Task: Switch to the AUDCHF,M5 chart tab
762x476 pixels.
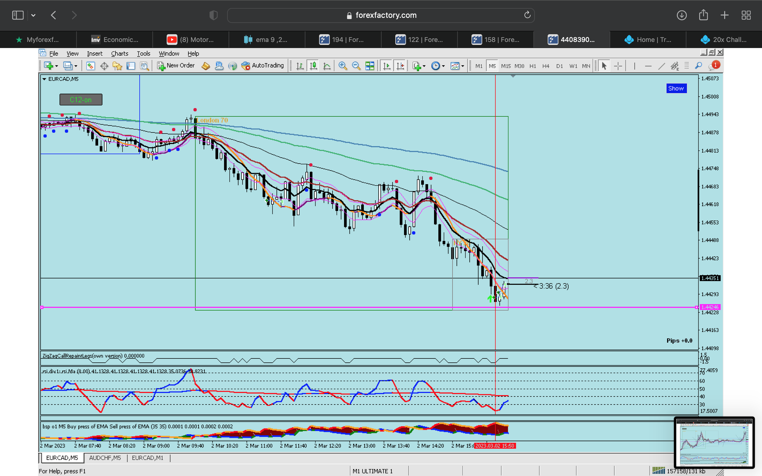Action: pyautogui.click(x=105, y=458)
